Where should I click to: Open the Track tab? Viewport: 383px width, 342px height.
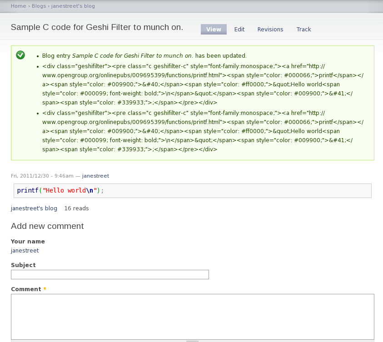303,29
